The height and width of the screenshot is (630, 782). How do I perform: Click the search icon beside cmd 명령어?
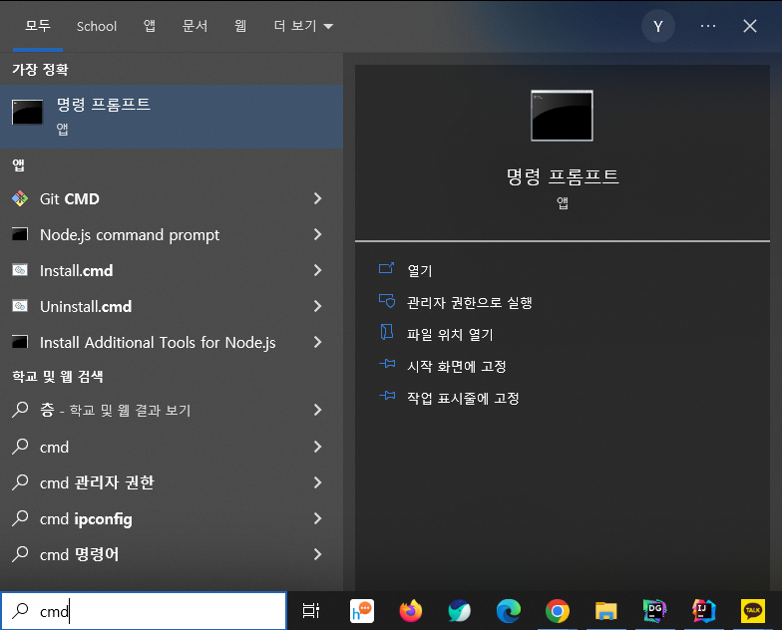point(20,554)
